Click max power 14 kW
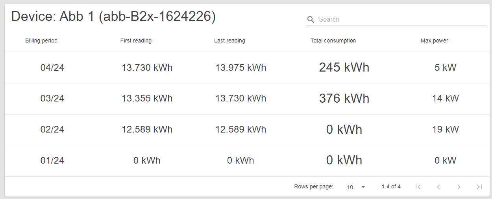492x199 pixels. coord(446,98)
